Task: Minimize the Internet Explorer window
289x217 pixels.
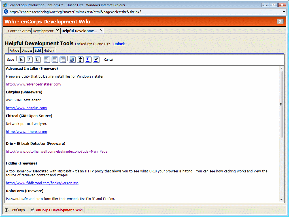Action: [x=265, y=5]
